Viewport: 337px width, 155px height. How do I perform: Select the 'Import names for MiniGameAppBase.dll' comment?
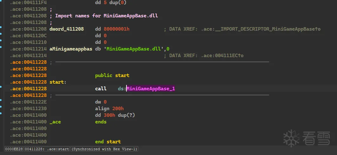[107, 16]
